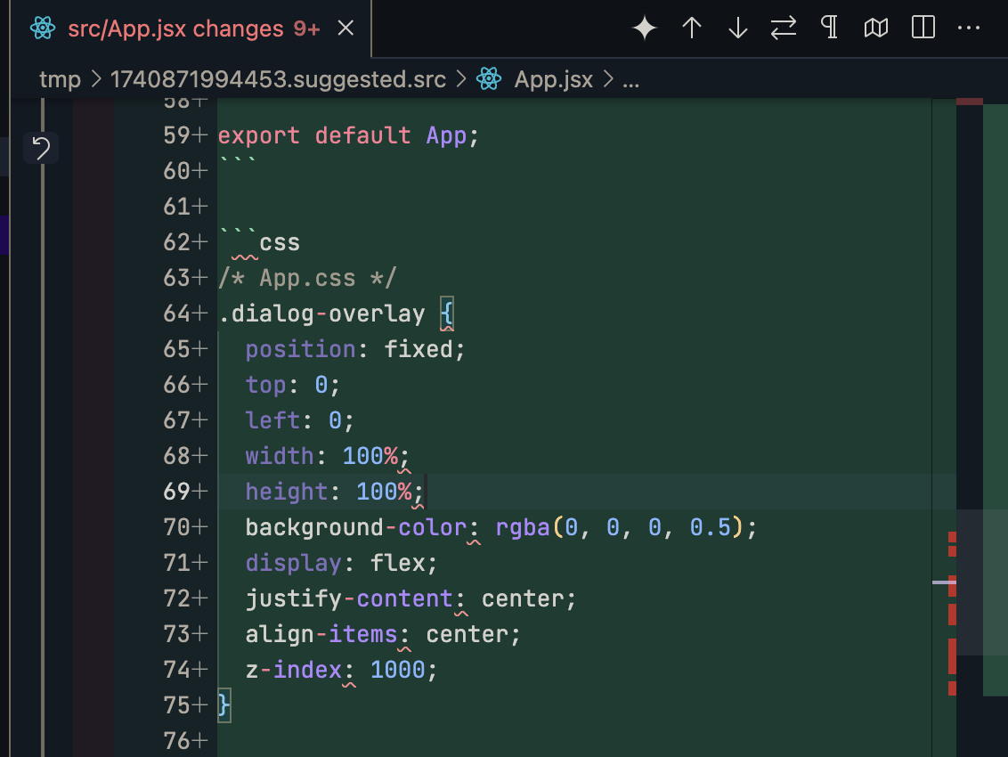Click the open-book map icon
This screenshot has height=757, width=1008.
point(876,28)
